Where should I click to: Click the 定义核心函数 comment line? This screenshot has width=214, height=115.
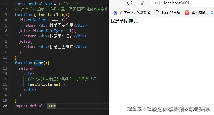61,9
